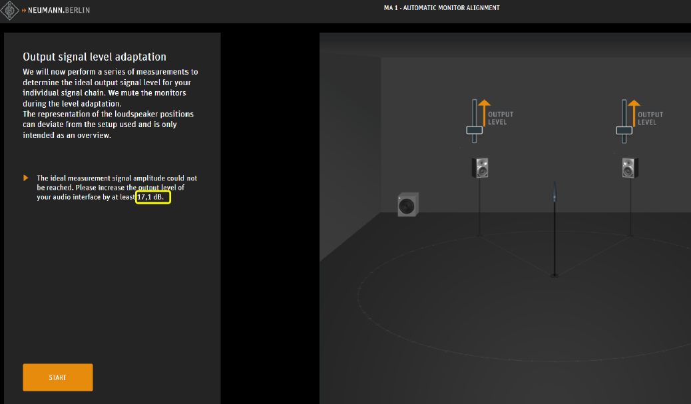Click the right OUTPUT LEVEL label

pos(651,118)
